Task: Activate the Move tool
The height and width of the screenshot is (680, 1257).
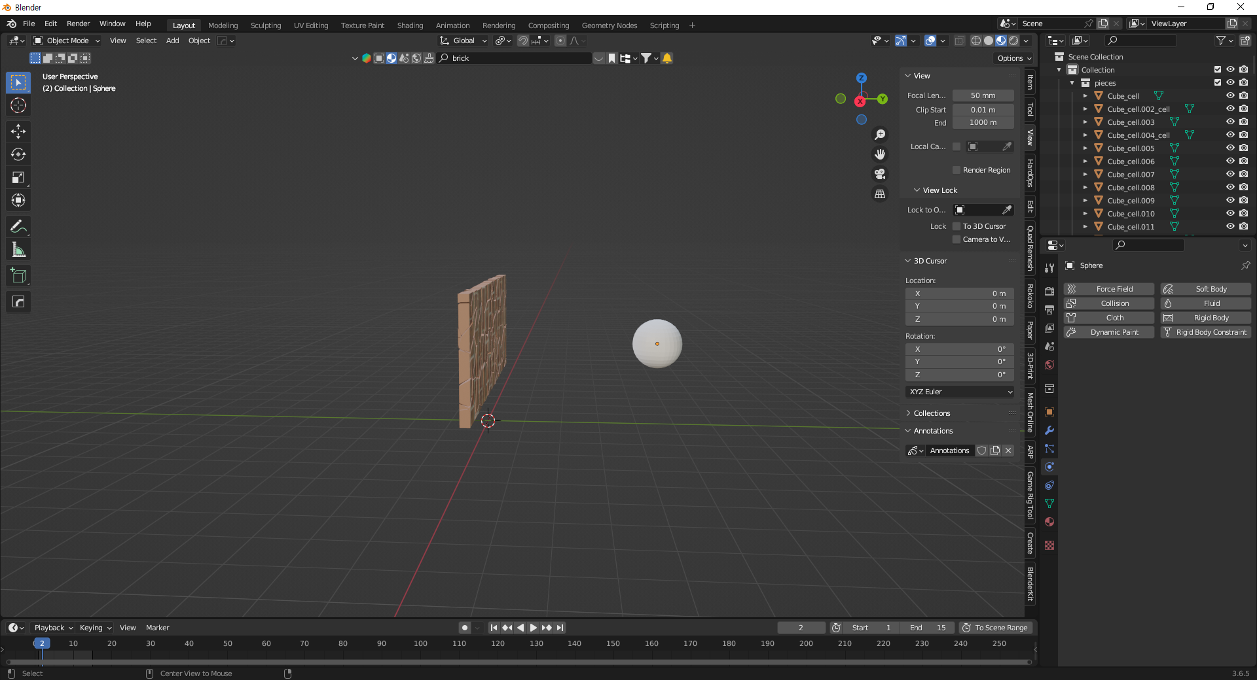Action: coord(18,131)
